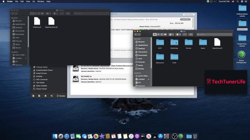Image resolution: width=250 pixels, height=140 pixels.
Task: Open the Help menu
Action: click(x=48, y=2)
